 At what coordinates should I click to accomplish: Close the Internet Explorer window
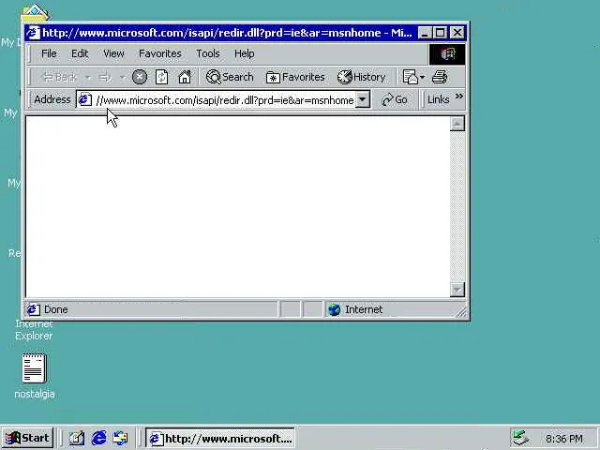click(x=457, y=33)
